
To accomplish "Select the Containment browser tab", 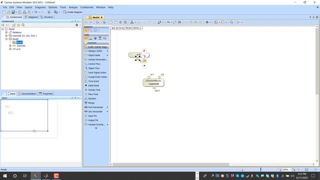I will tap(14, 17).
